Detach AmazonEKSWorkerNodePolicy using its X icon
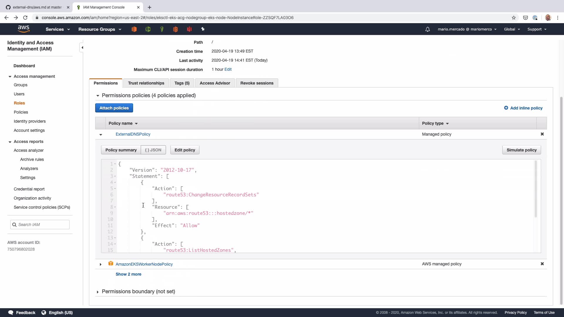Screen dimensions: 564x317 coord(542,264)
